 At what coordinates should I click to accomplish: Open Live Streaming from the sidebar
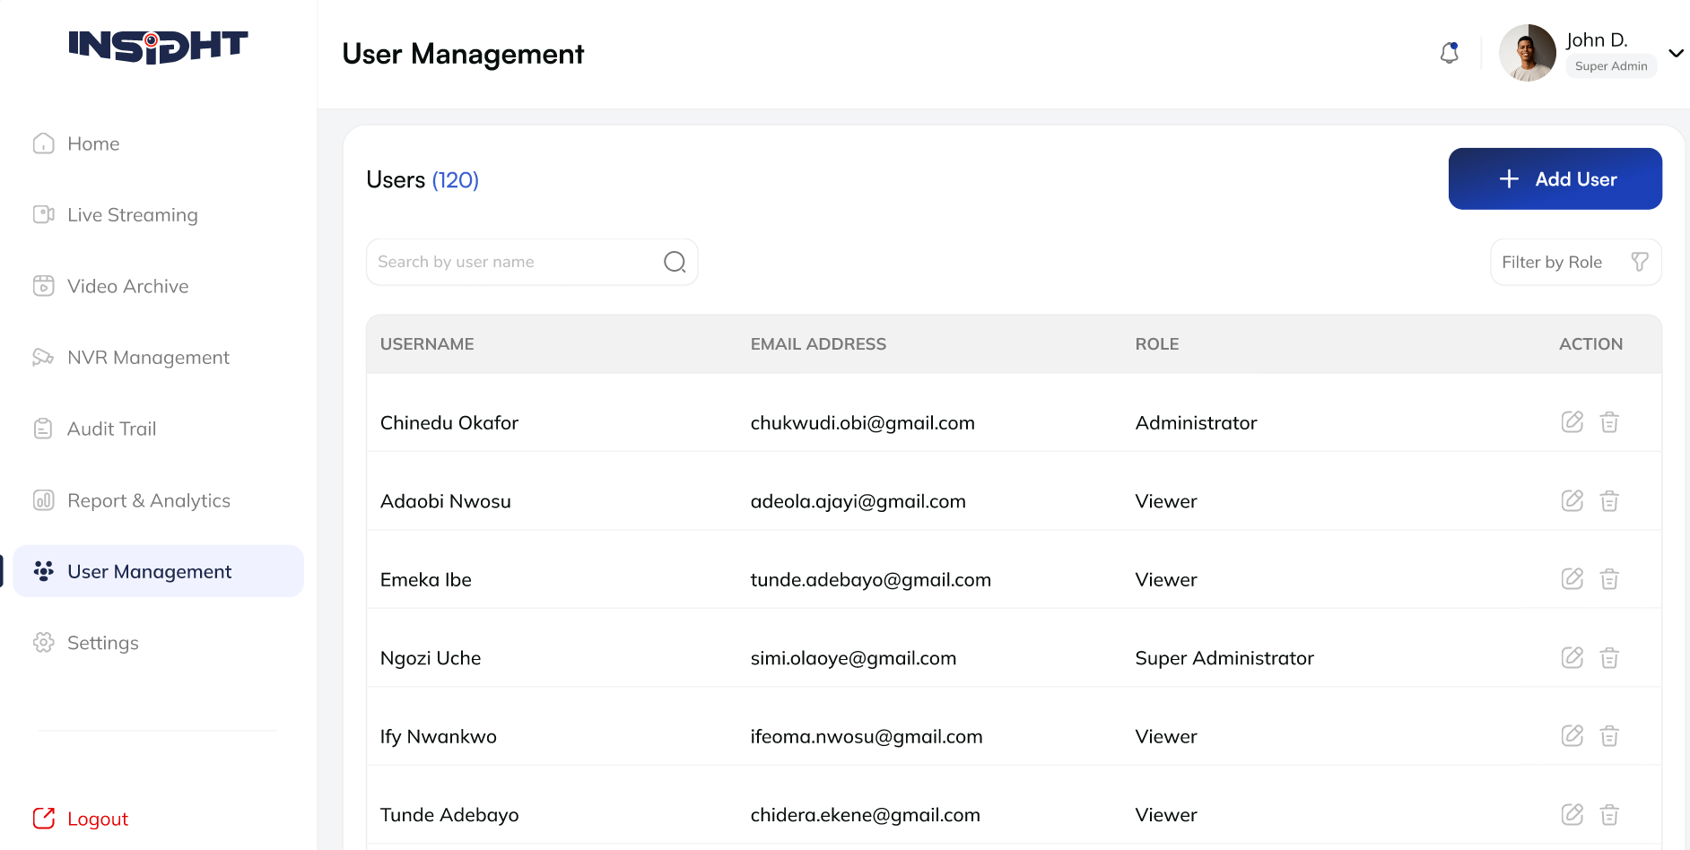[132, 215]
